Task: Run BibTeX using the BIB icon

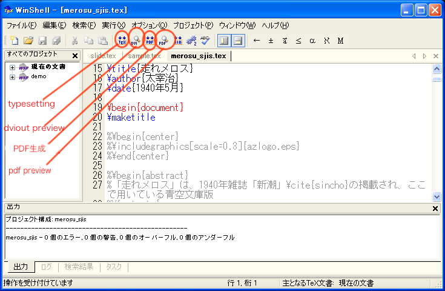Action: click(178, 41)
